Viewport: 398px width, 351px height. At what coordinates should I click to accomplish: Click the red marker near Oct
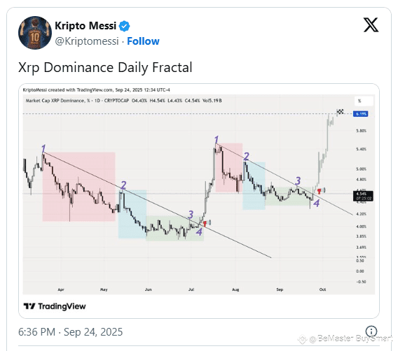point(319,191)
